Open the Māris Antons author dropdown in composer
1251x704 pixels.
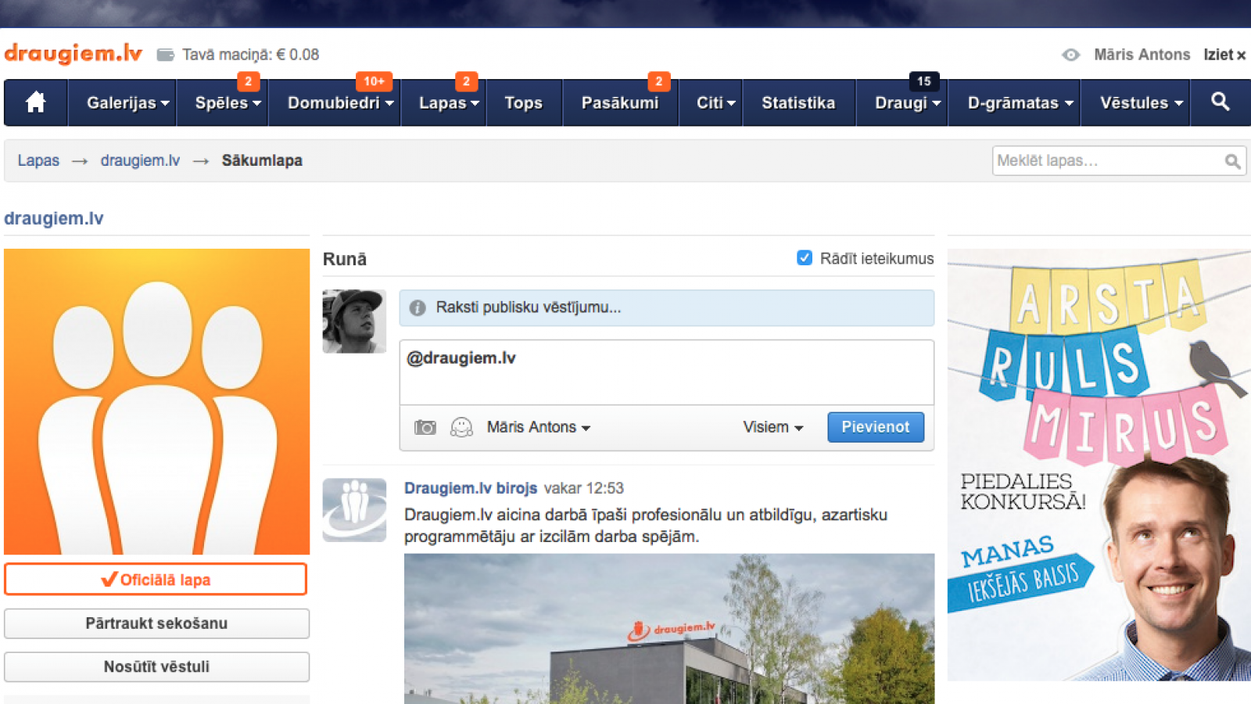pyautogui.click(x=538, y=427)
